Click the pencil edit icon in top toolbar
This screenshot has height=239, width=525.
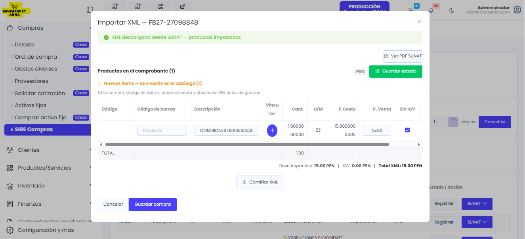tap(183, 6)
